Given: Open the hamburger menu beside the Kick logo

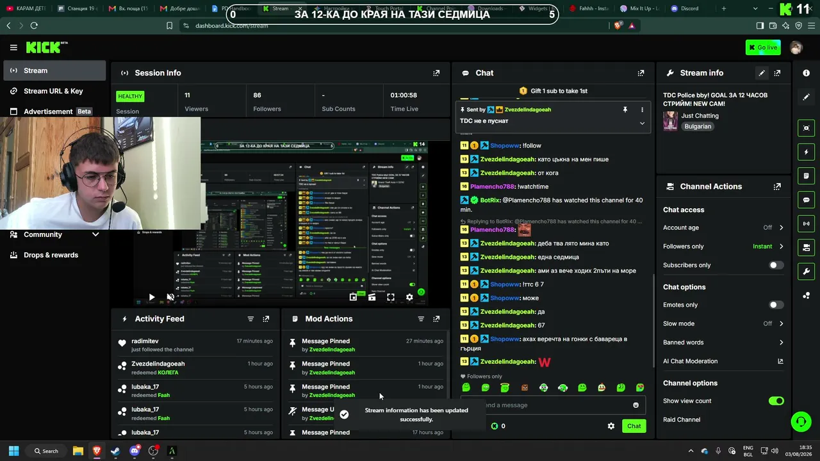Looking at the screenshot, I should 13,47.
